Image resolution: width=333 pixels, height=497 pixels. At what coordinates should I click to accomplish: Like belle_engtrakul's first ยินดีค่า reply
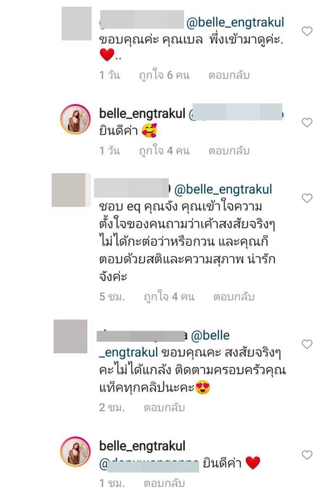click(307, 122)
